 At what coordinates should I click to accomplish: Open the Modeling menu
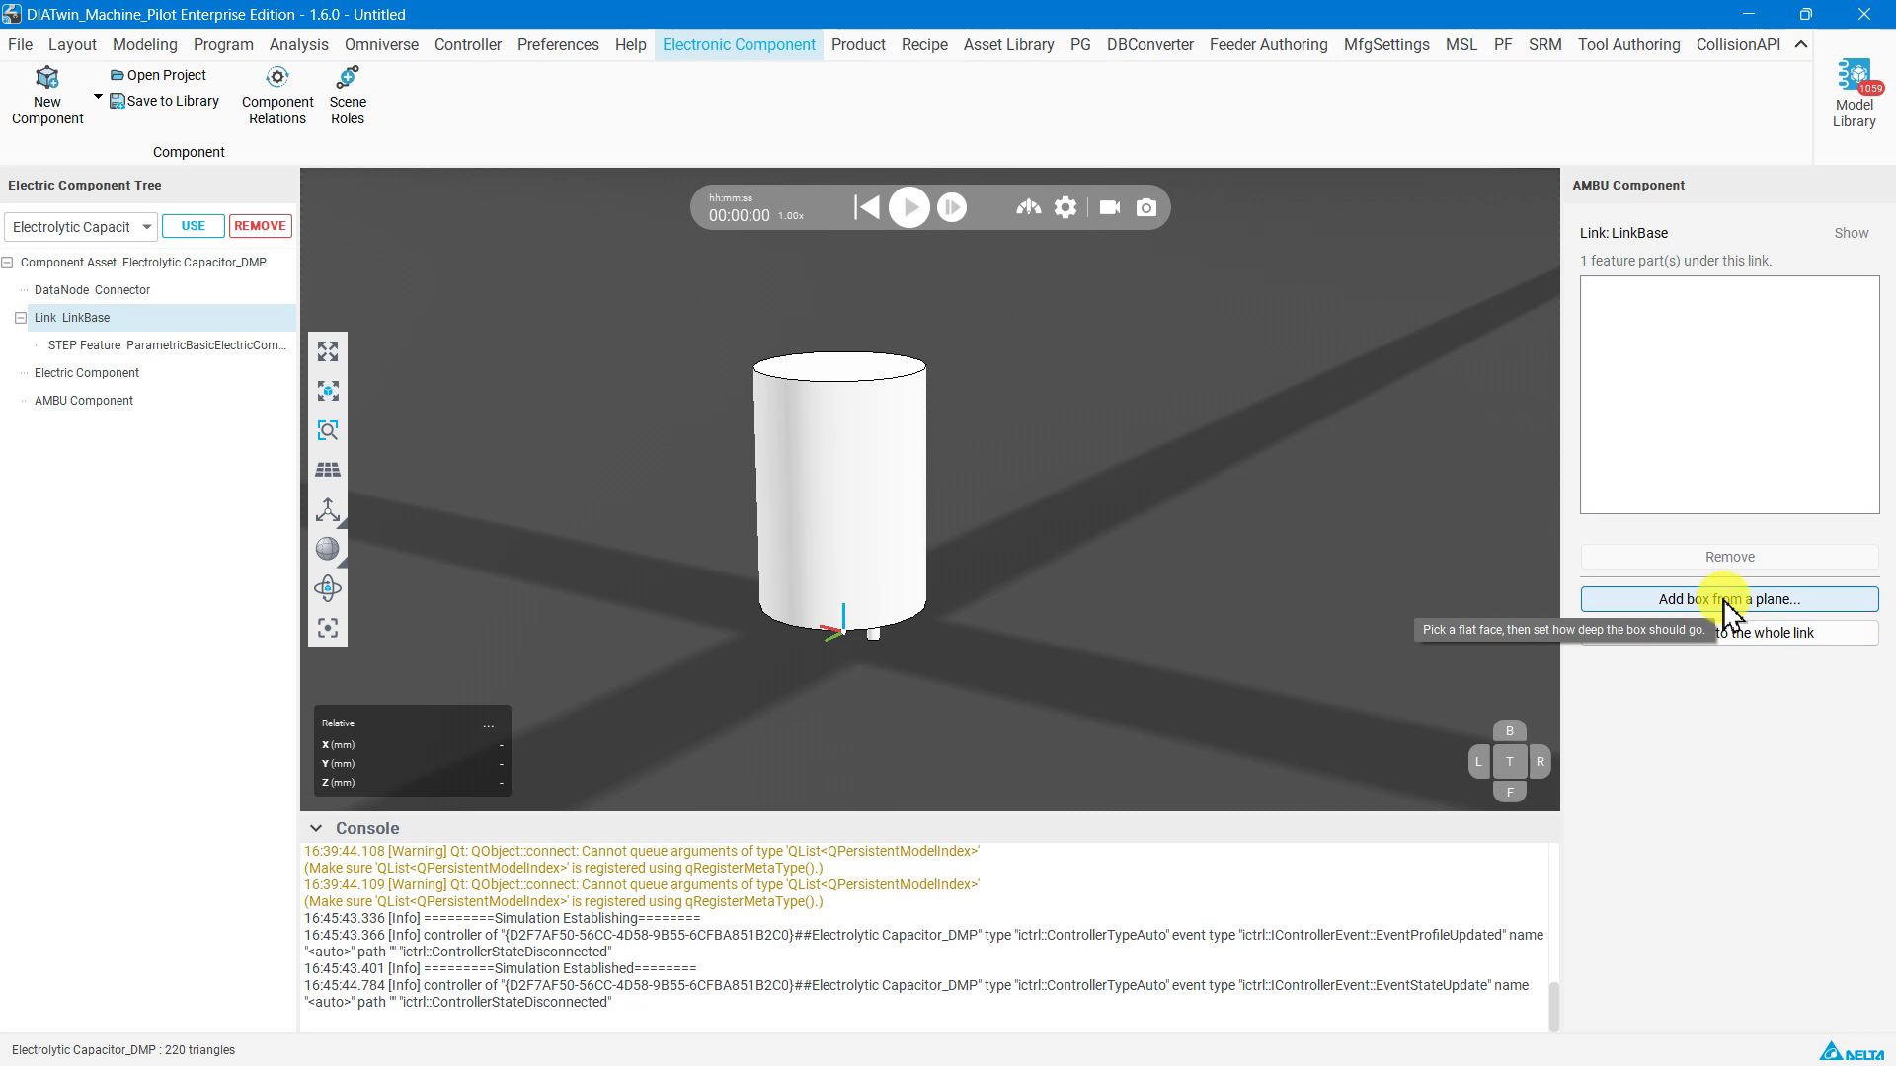[144, 44]
